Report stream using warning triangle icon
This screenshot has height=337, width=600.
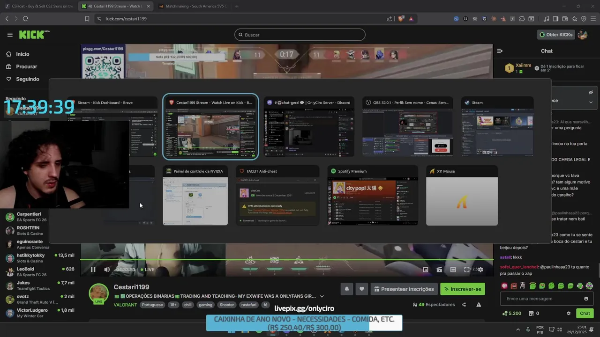click(x=479, y=305)
